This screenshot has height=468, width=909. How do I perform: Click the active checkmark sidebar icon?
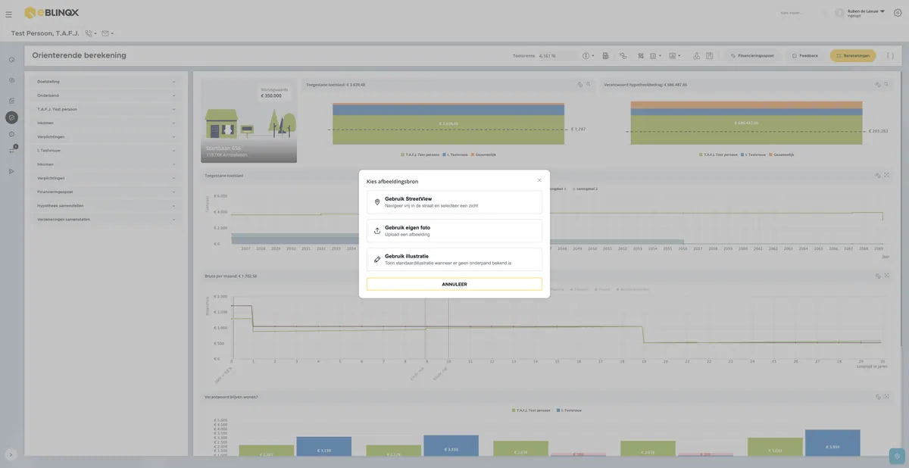click(x=11, y=117)
